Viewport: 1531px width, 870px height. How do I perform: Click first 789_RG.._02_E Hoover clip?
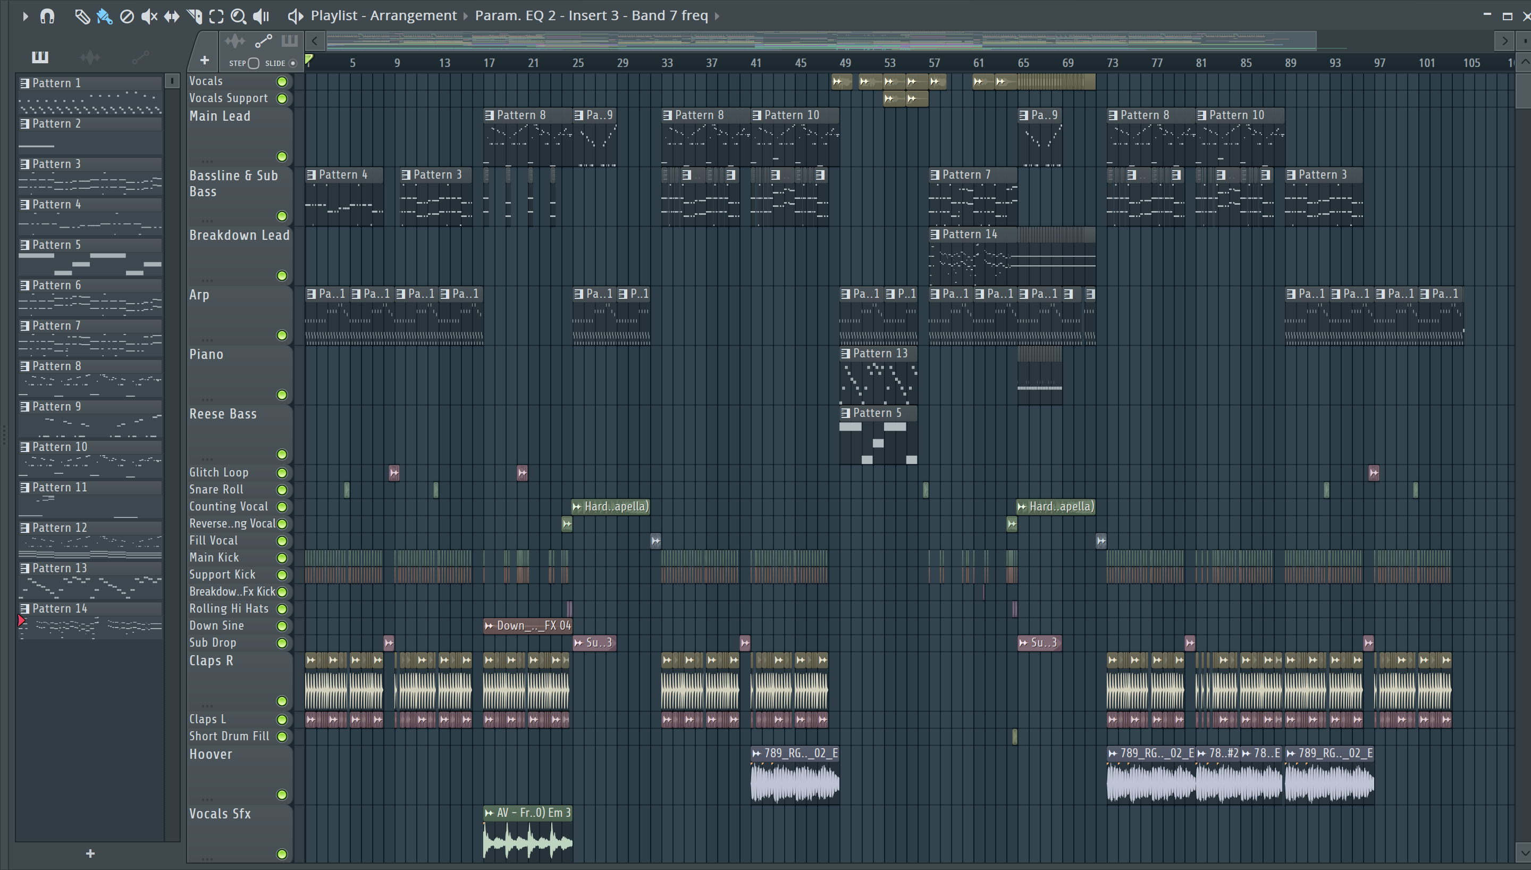[x=795, y=774]
